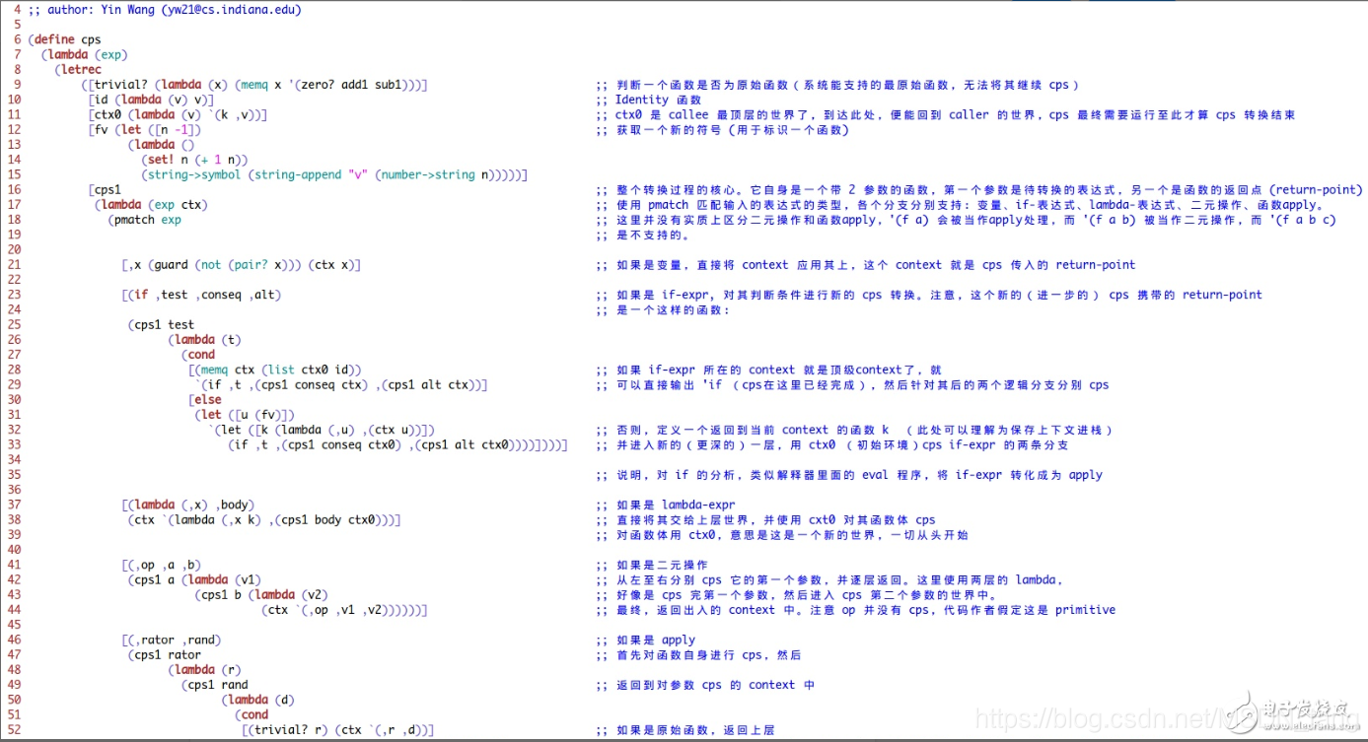Click the ";; 首先对函数自身进行 cps" comment
The height and width of the screenshot is (742, 1368).
tap(698, 654)
